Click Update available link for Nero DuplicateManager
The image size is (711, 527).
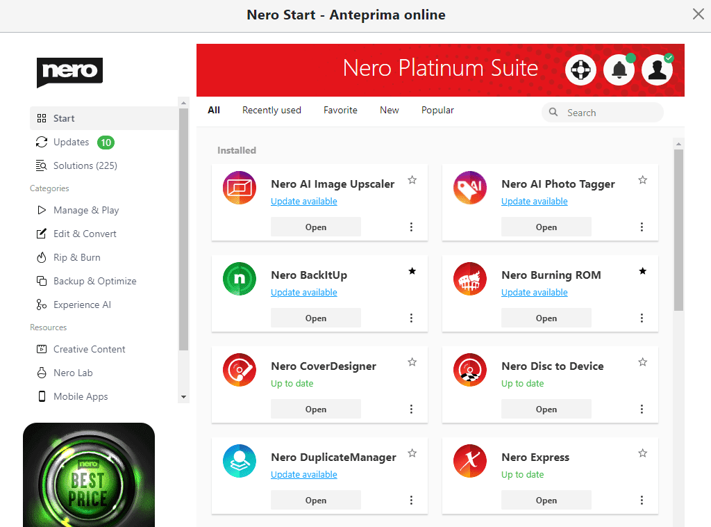(304, 475)
